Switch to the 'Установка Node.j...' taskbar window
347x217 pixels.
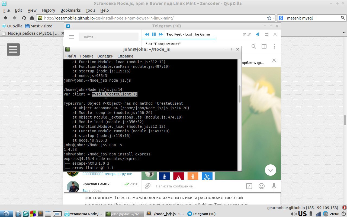pos(84,214)
